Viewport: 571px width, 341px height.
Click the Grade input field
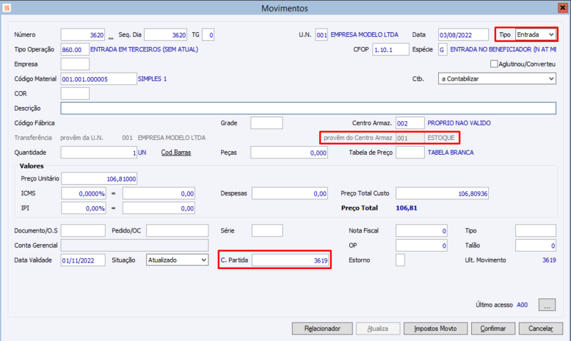point(266,123)
